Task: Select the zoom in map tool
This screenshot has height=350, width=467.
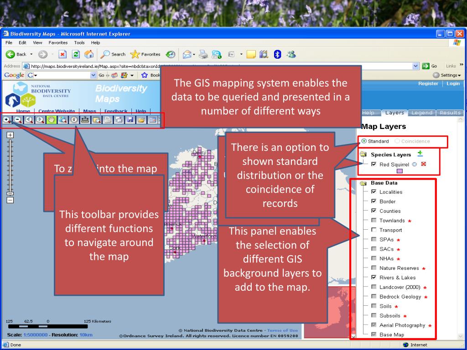Action: 6,120
